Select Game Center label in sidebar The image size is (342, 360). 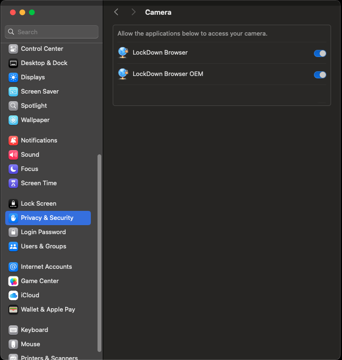point(40,281)
